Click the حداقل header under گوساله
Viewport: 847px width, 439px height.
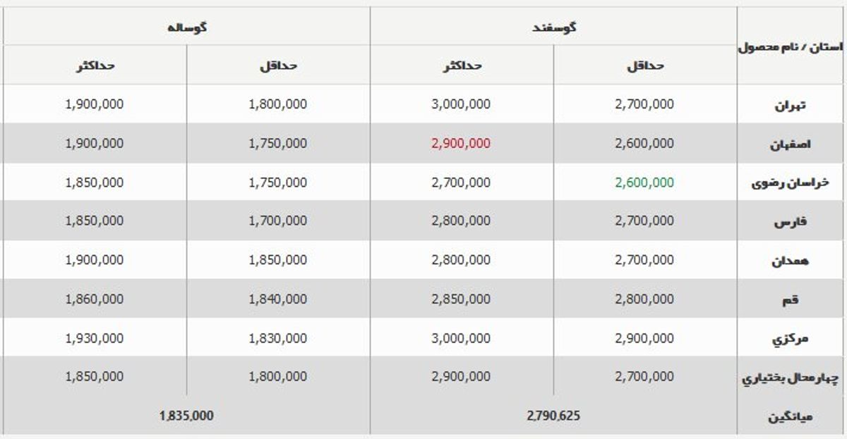coord(278,66)
